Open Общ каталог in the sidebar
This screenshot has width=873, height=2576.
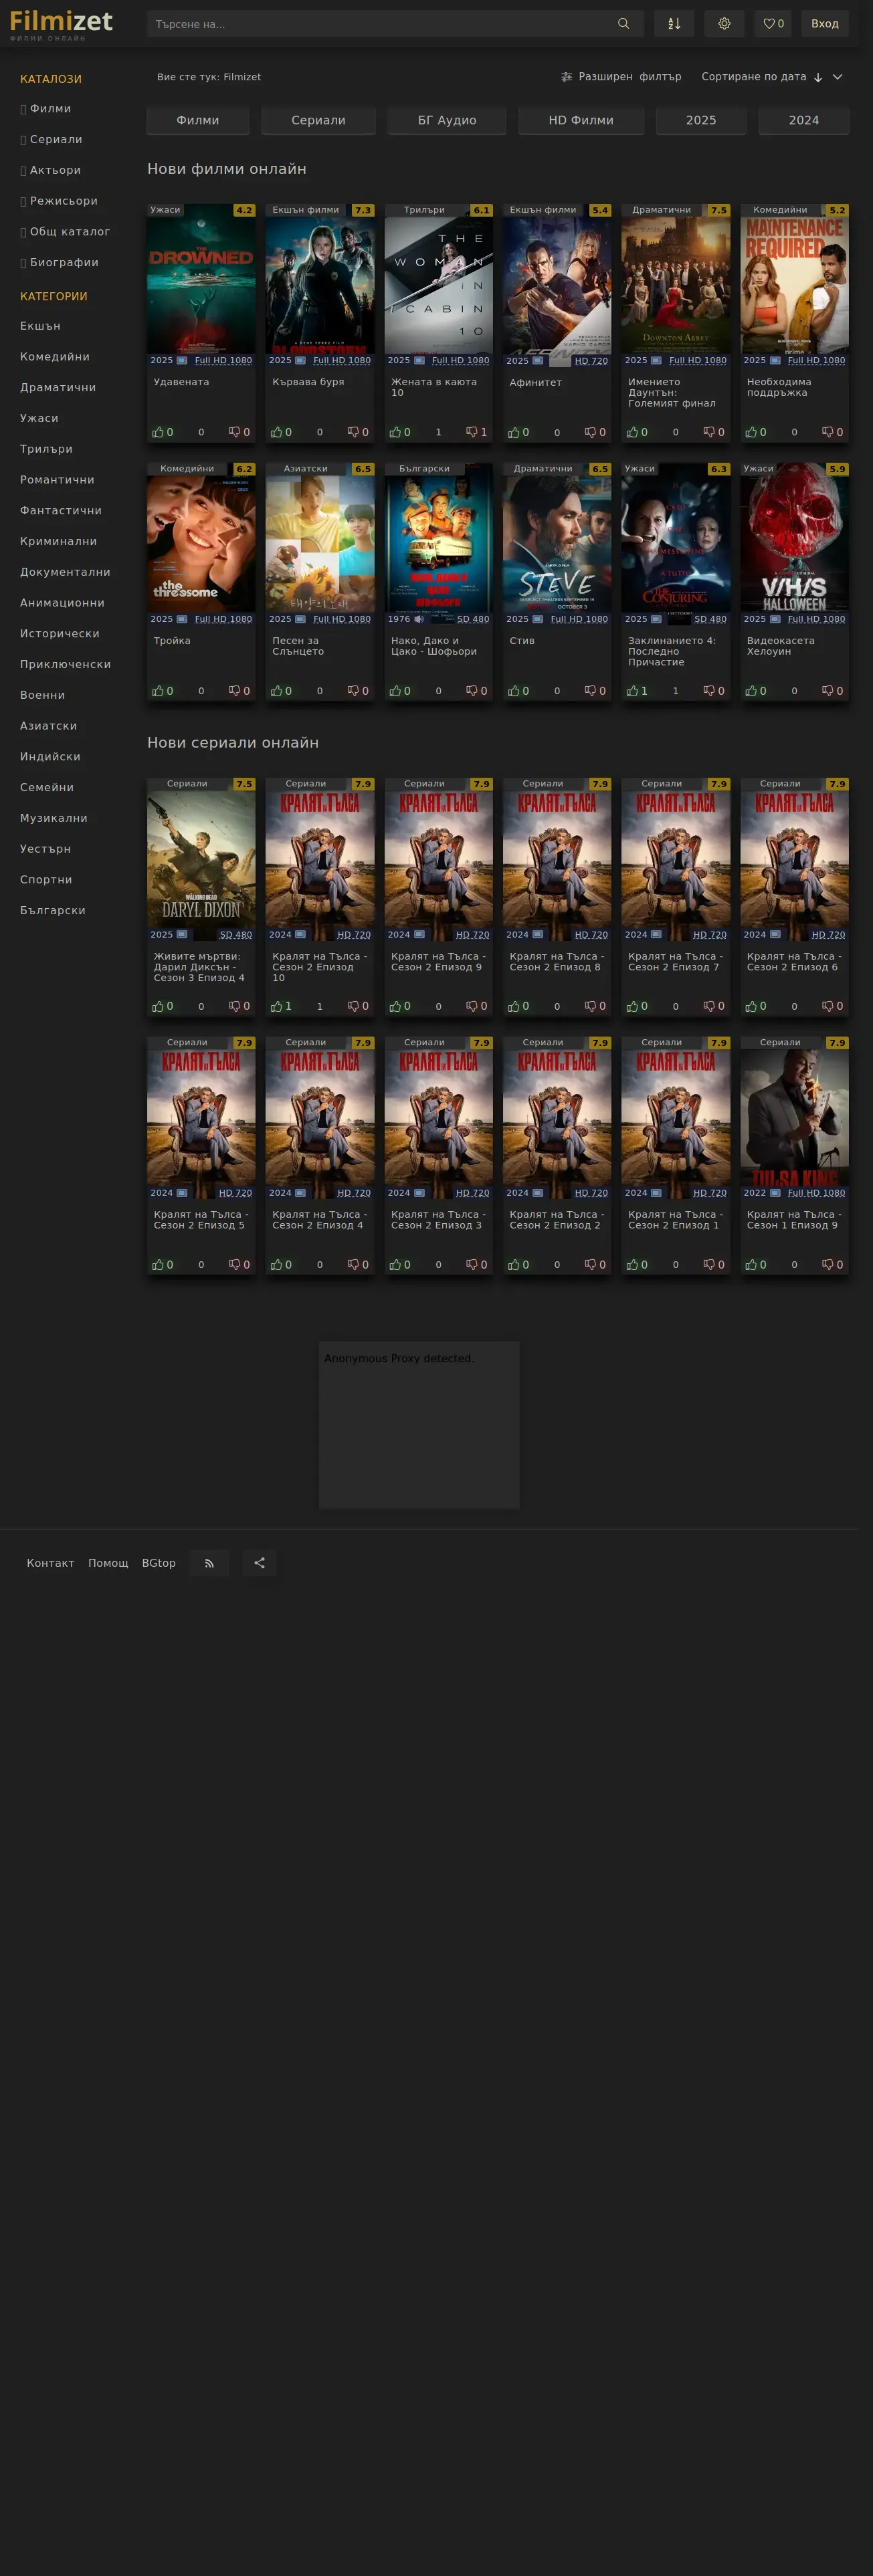click(x=69, y=232)
